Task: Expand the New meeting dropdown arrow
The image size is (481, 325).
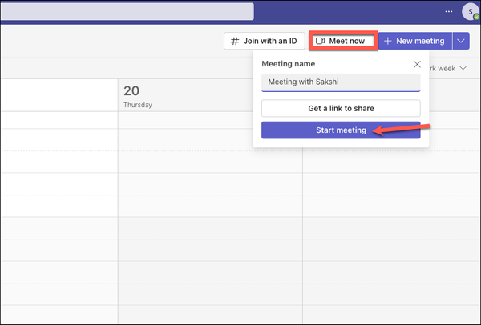Action: click(460, 41)
